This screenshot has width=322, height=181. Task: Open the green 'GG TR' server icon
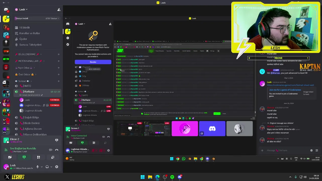click(6, 59)
